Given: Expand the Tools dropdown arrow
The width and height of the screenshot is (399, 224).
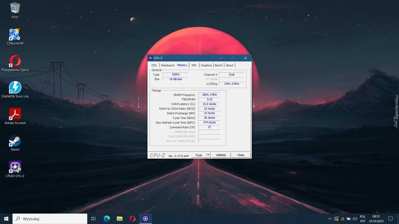Looking at the screenshot, I should click(208, 155).
